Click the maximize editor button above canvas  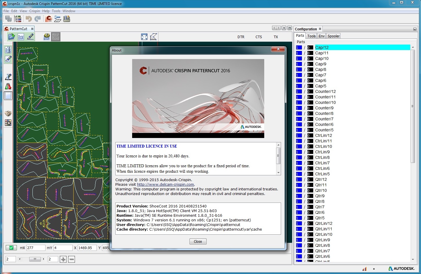coord(290,28)
